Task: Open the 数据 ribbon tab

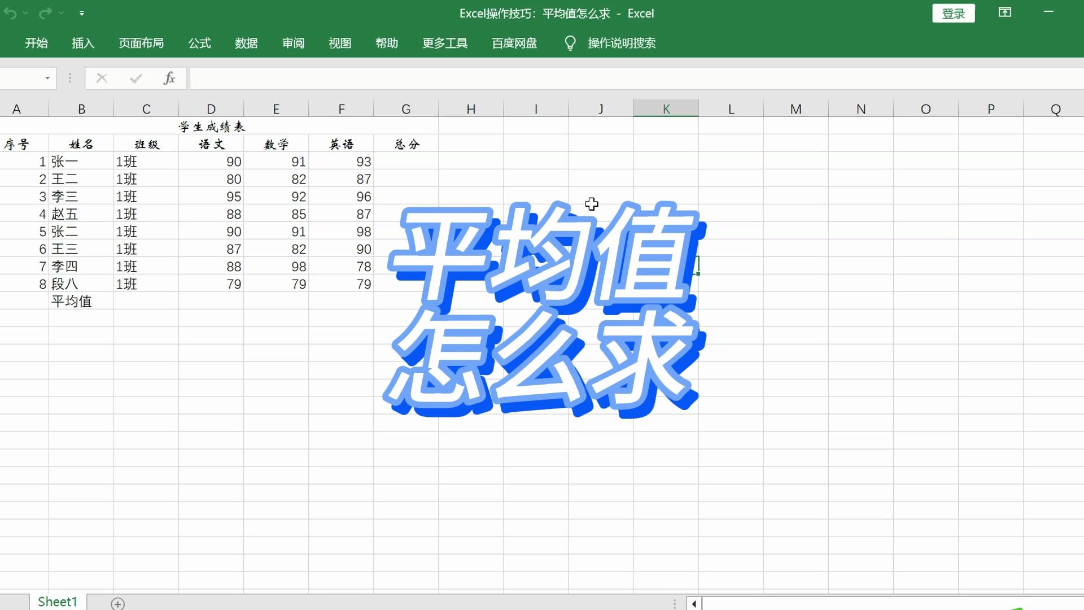Action: point(246,43)
